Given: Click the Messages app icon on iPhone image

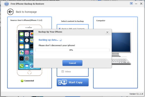Looking at the screenshot, I should pos(21,34).
